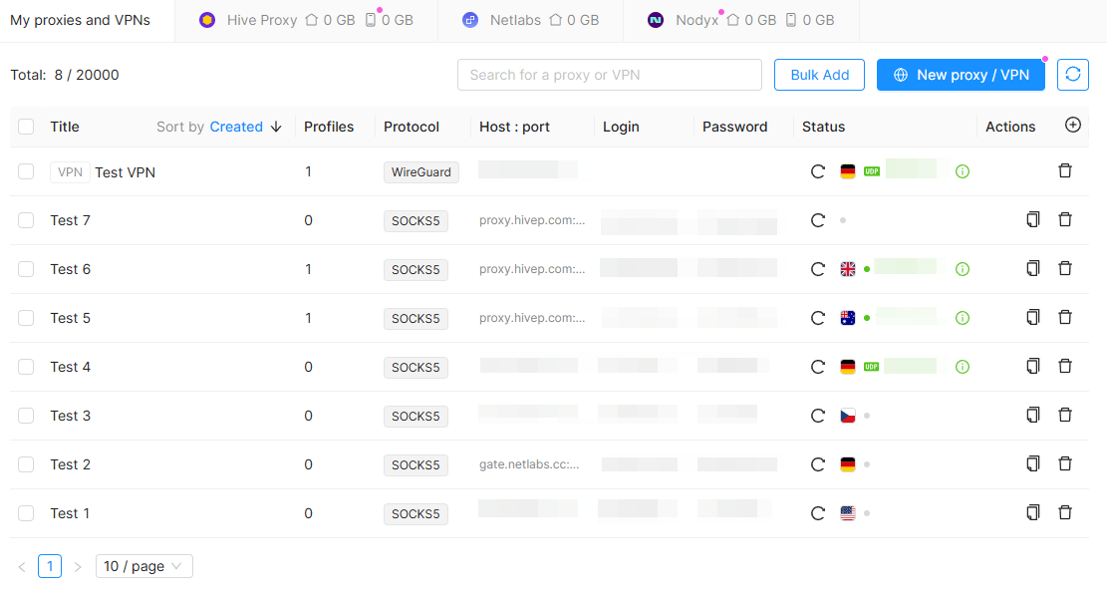The height and width of the screenshot is (597, 1107).
Task: Click the Bulk Add button
Action: tap(819, 75)
